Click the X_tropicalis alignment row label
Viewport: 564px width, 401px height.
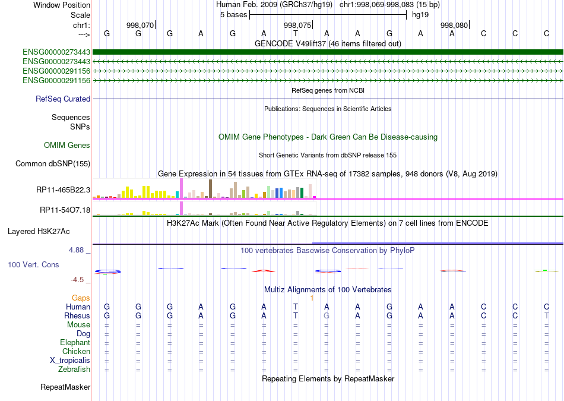(x=70, y=361)
